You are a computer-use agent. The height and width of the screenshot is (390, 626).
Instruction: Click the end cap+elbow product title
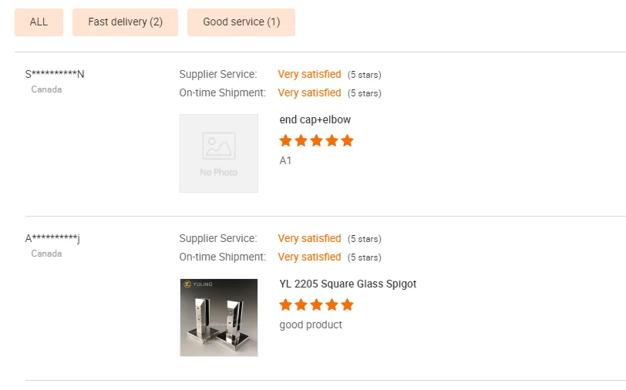coord(315,119)
